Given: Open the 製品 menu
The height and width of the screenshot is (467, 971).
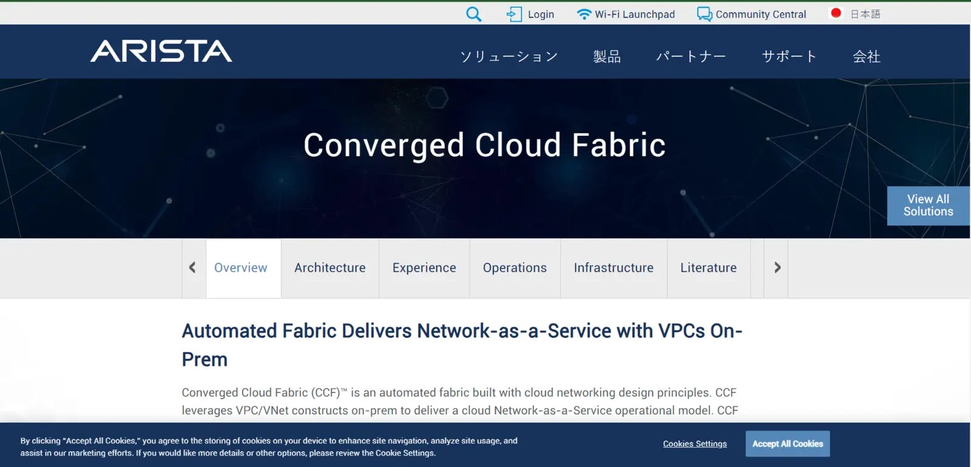Looking at the screenshot, I should (607, 56).
